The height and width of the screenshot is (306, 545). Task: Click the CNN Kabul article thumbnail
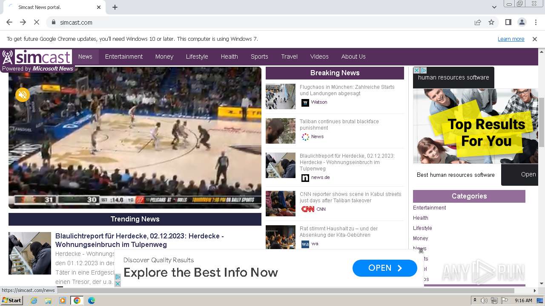pyautogui.click(x=281, y=204)
